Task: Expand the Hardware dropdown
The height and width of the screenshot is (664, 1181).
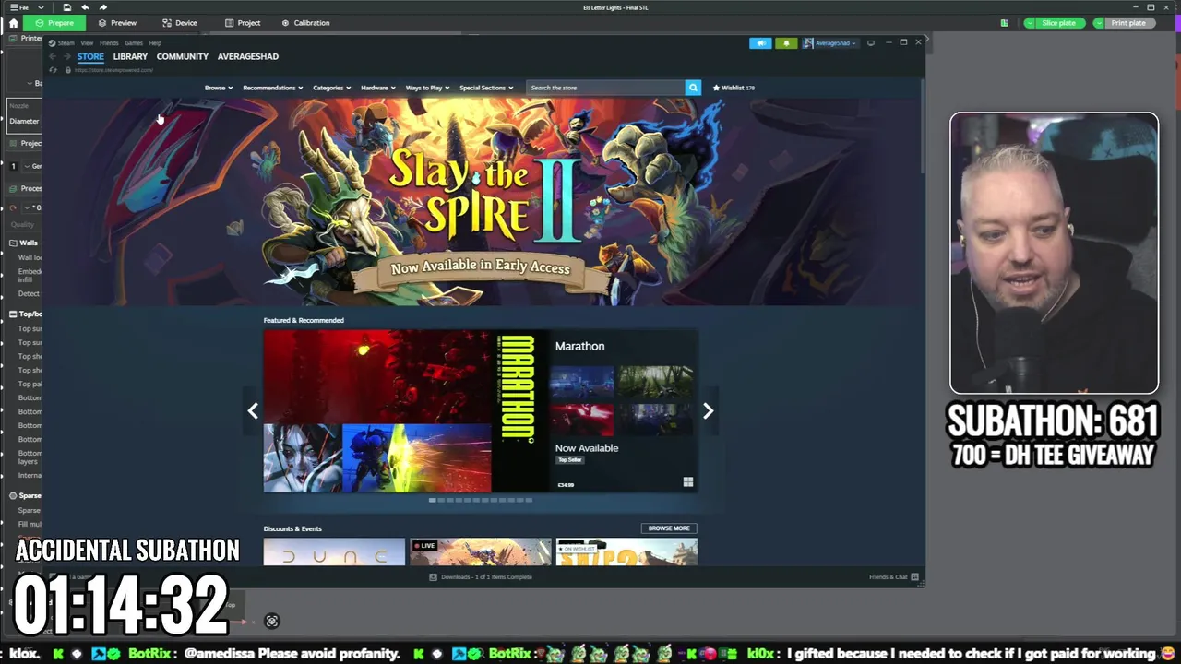Action: 377,88
